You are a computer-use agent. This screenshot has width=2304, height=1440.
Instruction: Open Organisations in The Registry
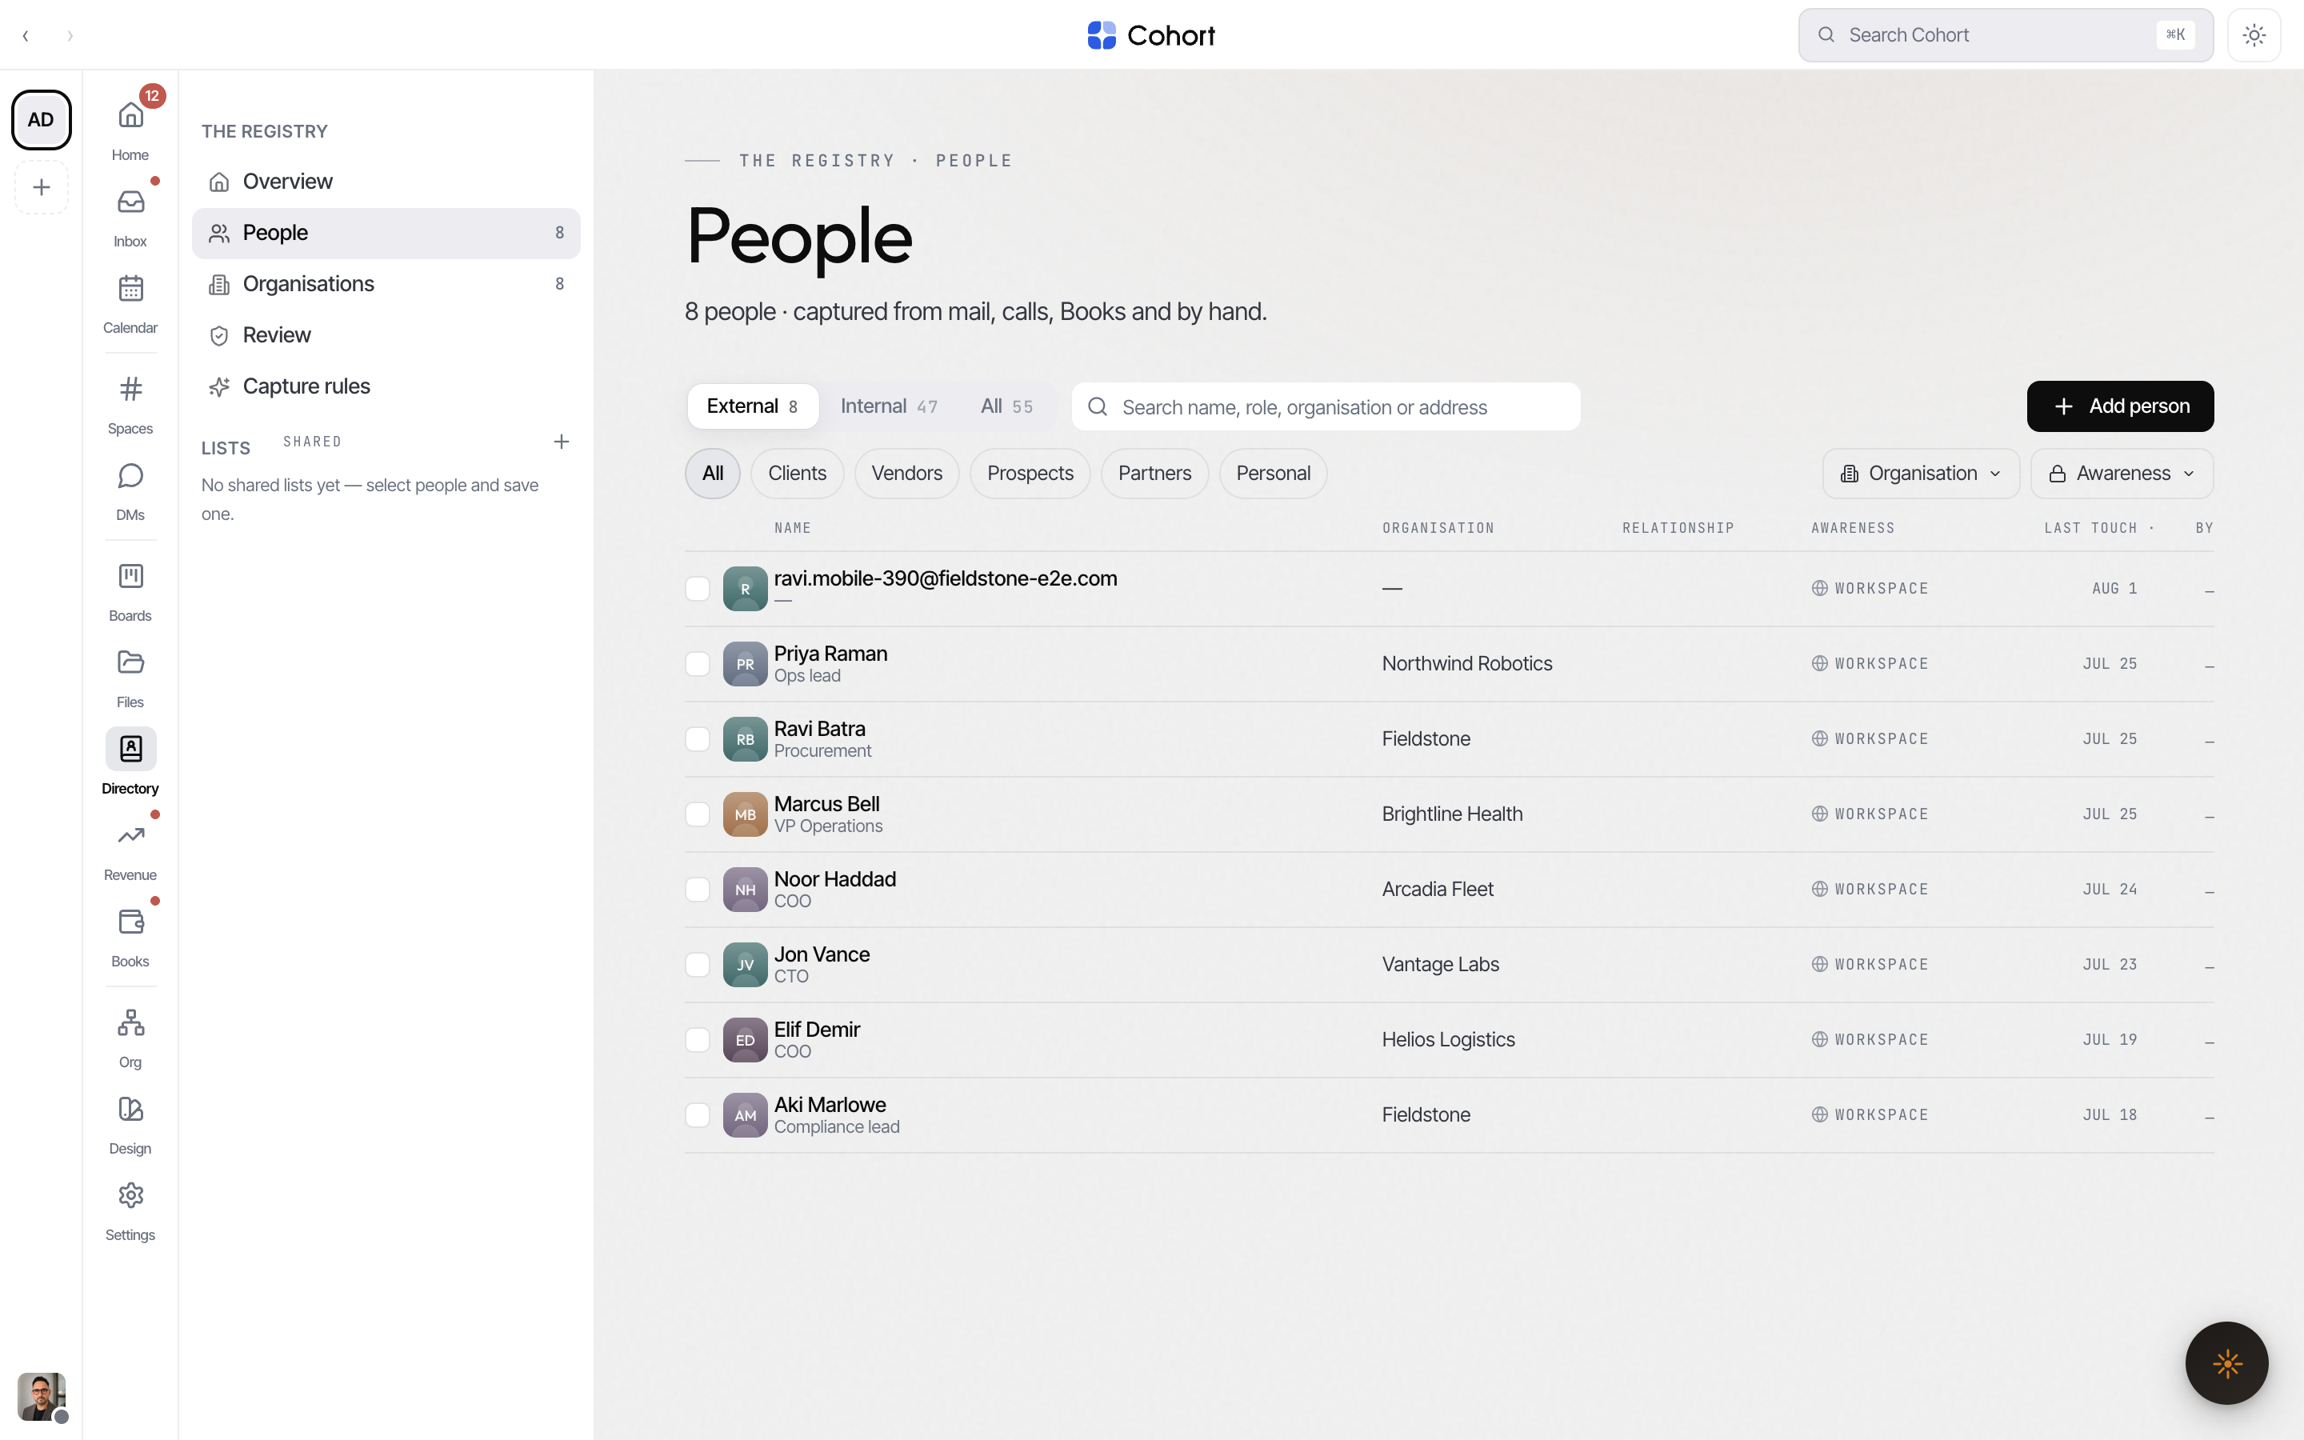386,284
